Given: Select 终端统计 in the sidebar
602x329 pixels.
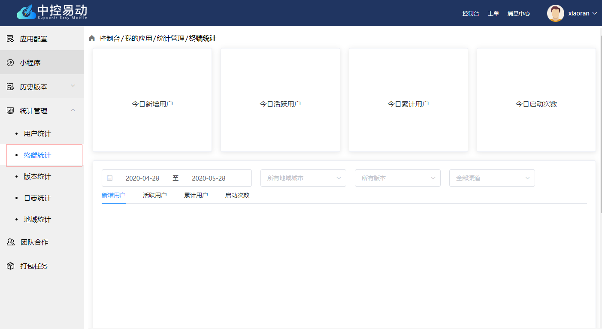Looking at the screenshot, I should click(x=42, y=155).
